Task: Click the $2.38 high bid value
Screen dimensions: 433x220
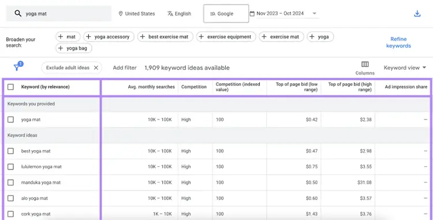Action: pos(365,120)
